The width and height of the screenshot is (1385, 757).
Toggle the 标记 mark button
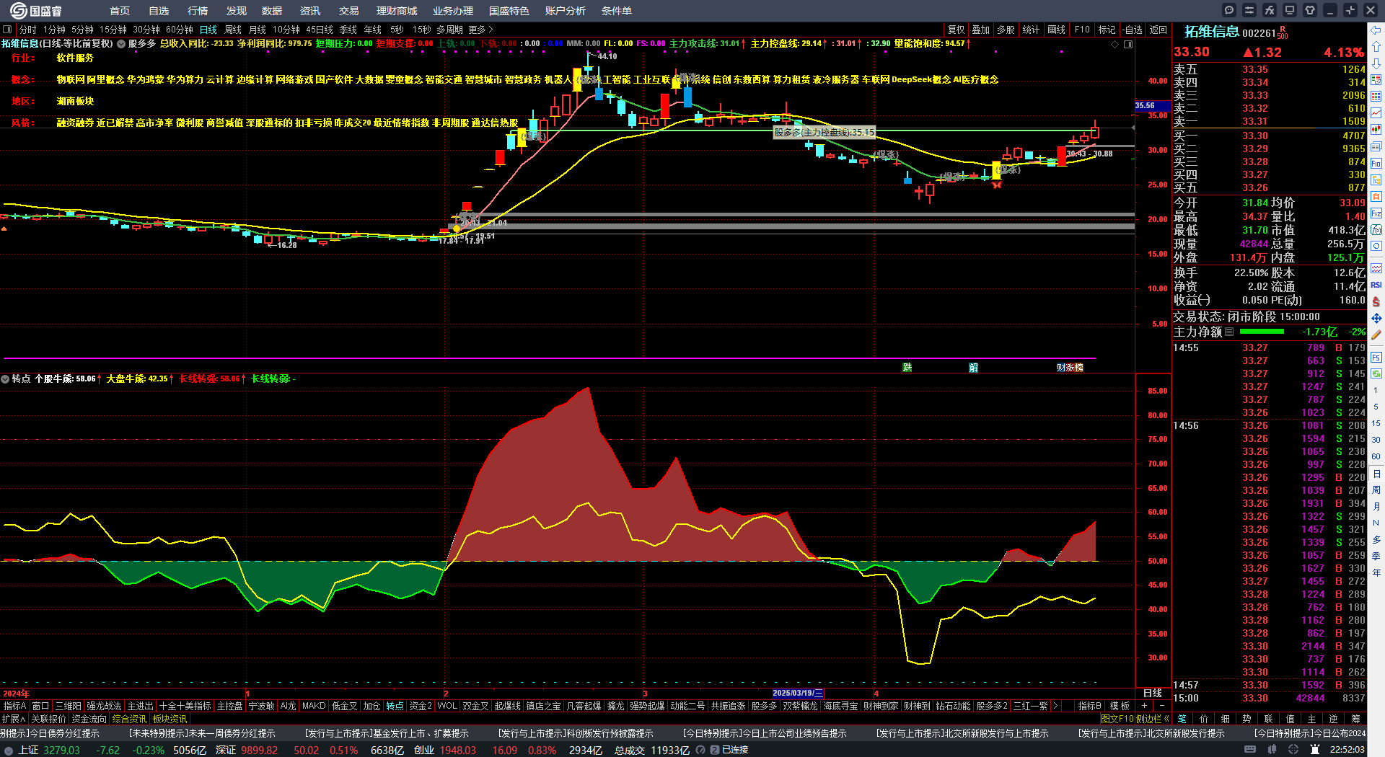1107,30
